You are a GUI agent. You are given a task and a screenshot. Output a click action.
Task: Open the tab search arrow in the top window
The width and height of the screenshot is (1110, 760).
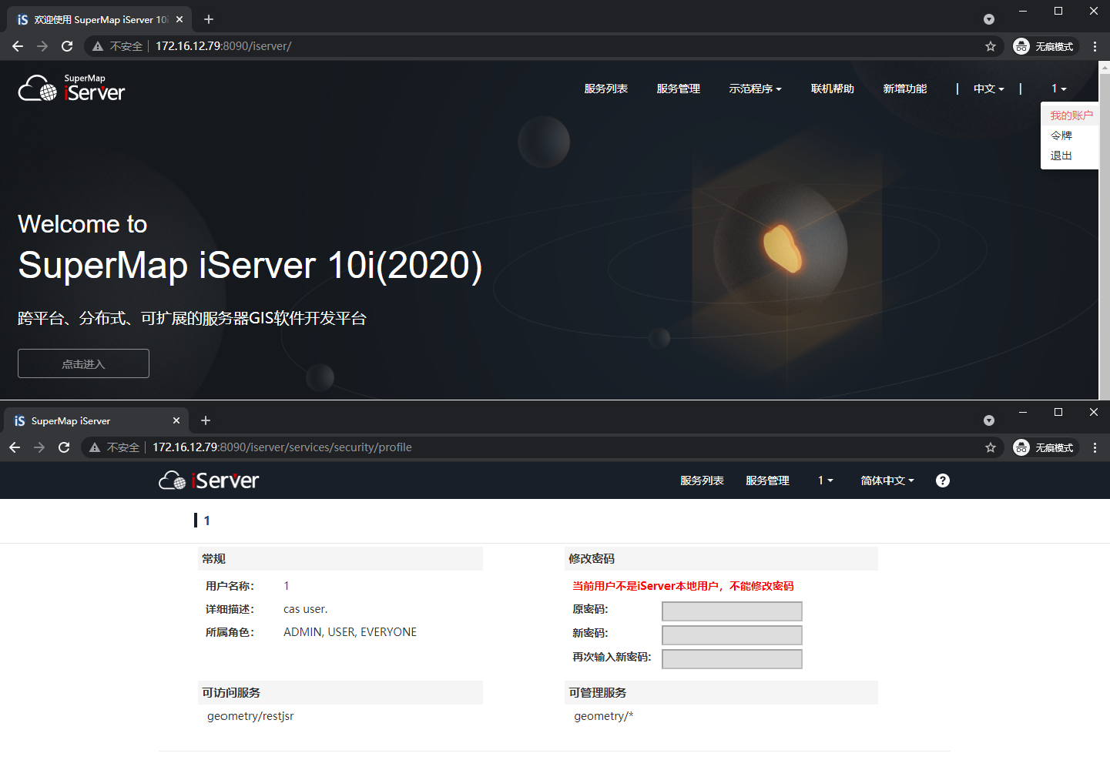989,19
